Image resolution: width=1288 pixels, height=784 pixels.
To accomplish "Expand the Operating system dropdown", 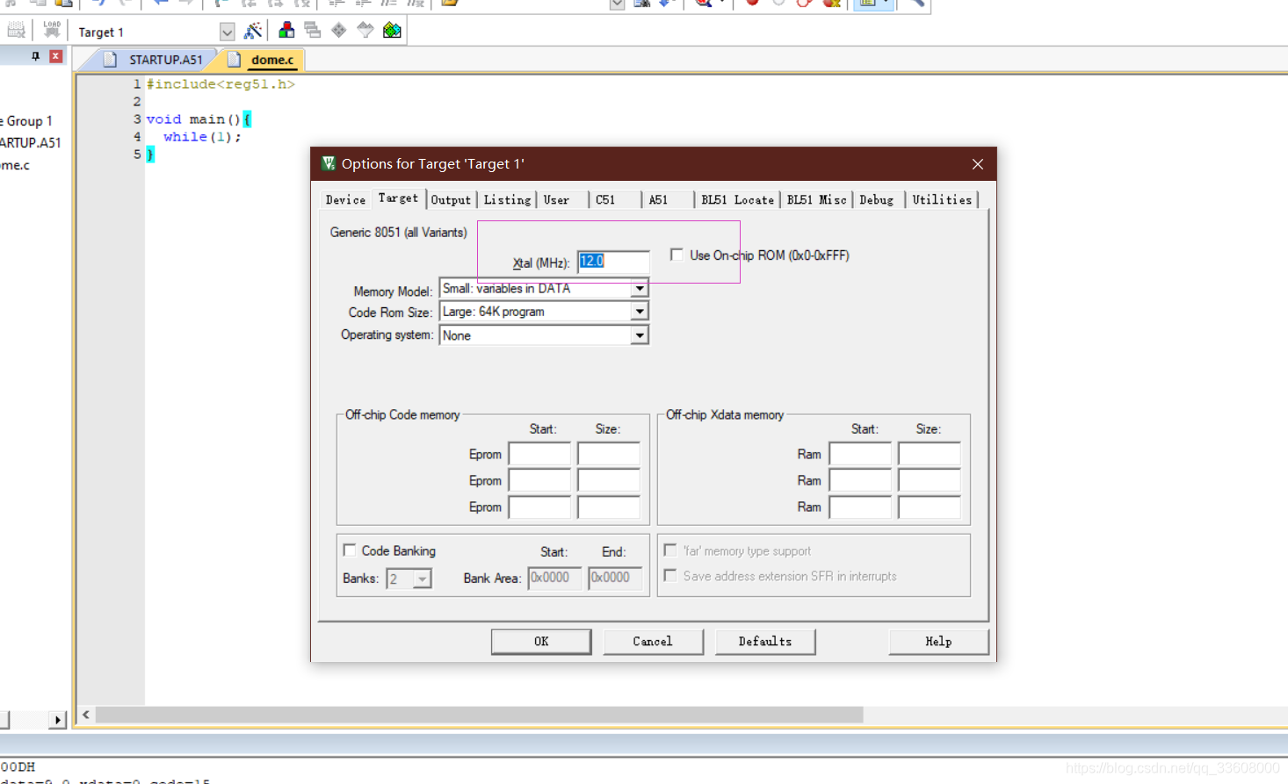I will (640, 335).
